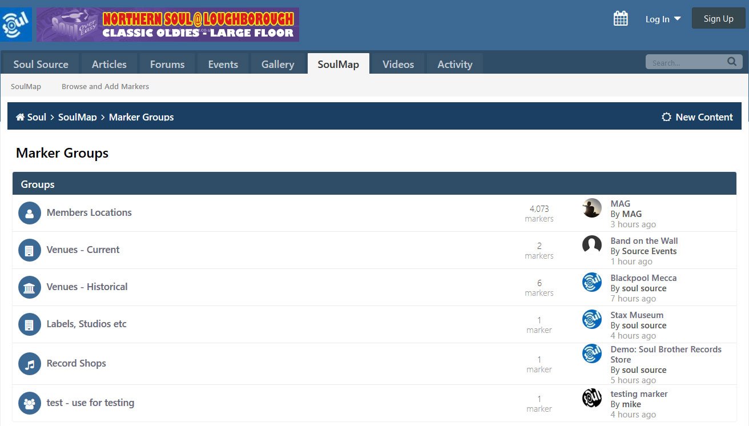Focus the Search input field
This screenshot has width=749, height=426.
687,62
